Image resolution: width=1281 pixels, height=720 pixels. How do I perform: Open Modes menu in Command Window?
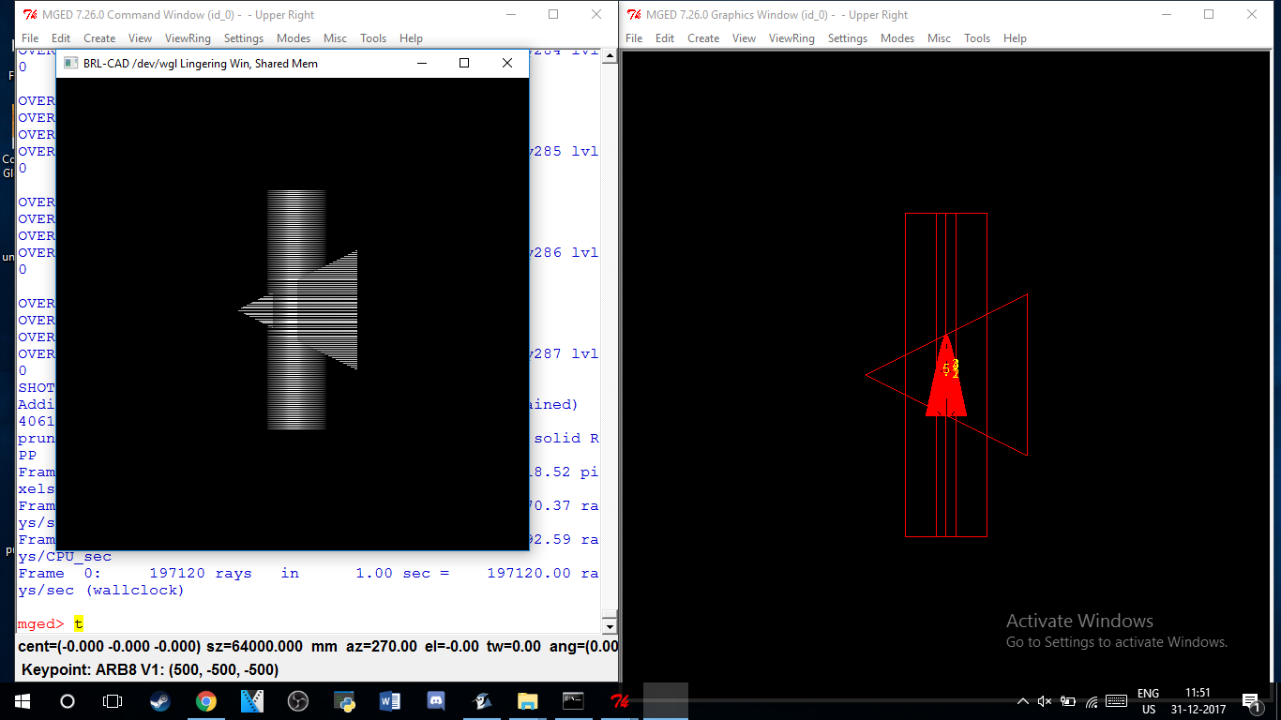(x=294, y=38)
